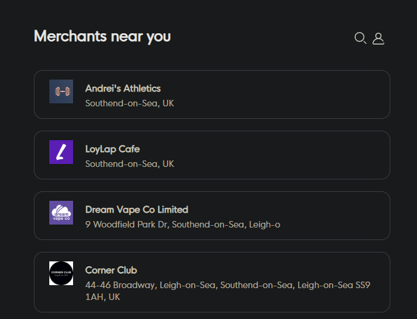Open the Andrei's Athletics merchant card

(x=267, y=94)
